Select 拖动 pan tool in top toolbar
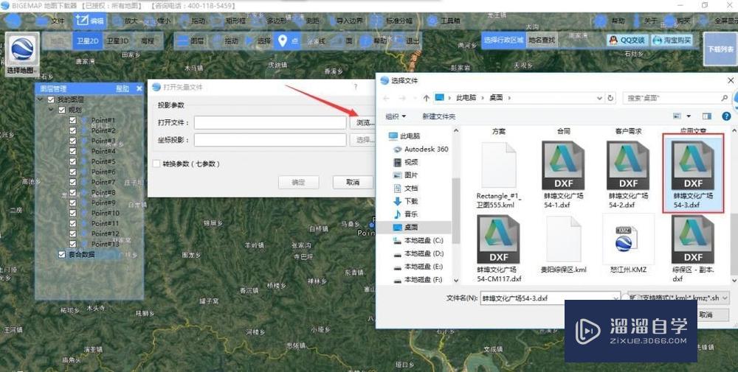The width and height of the screenshot is (738, 372). [x=192, y=21]
